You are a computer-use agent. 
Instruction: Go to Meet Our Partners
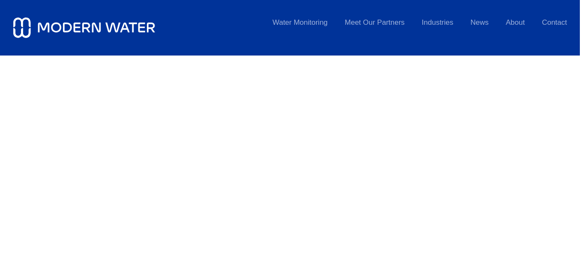pyautogui.click(x=374, y=23)
